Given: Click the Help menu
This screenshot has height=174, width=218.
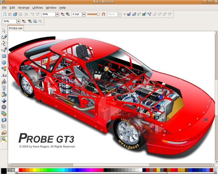Looking at the screenshot, I should [62, 8].
